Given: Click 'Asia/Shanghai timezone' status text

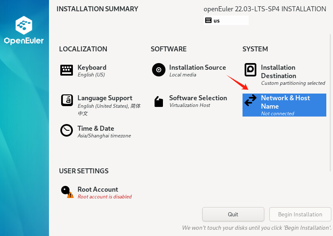Looking at the screenshot, I should [104, 136].
